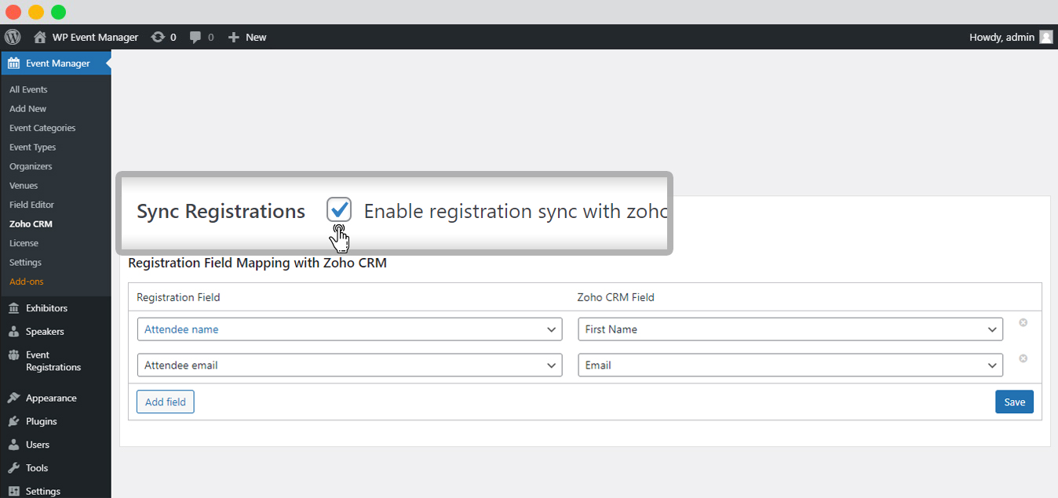Click the Event Manager calendar icon
The width and height of the screenshot is (1058, 498).
point(14,63)
